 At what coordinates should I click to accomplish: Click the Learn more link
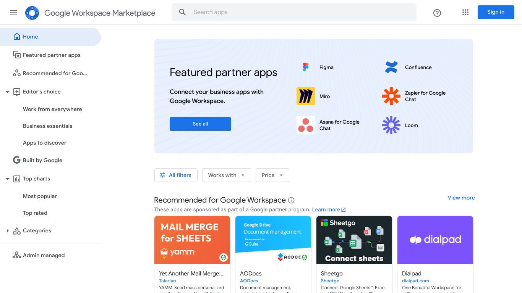pos(326,209)
